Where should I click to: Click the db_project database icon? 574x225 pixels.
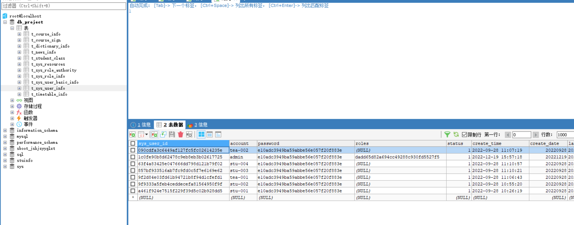click(12, 22)
